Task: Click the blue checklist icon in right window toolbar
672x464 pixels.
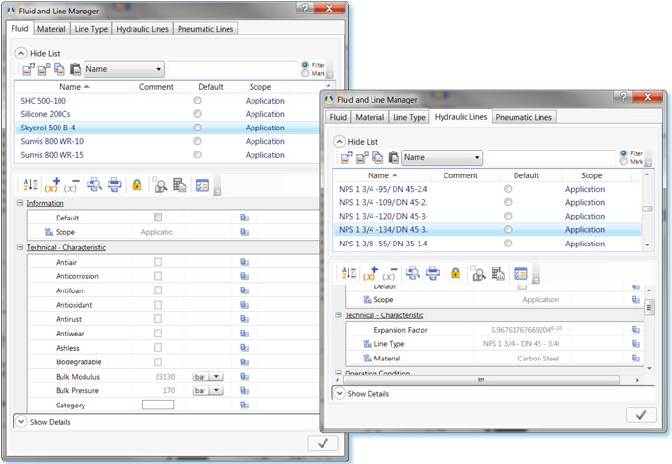Action: tap(520, 273)
